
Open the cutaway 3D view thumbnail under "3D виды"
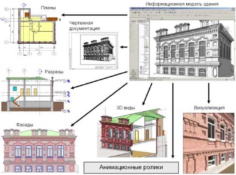point(132,133)
